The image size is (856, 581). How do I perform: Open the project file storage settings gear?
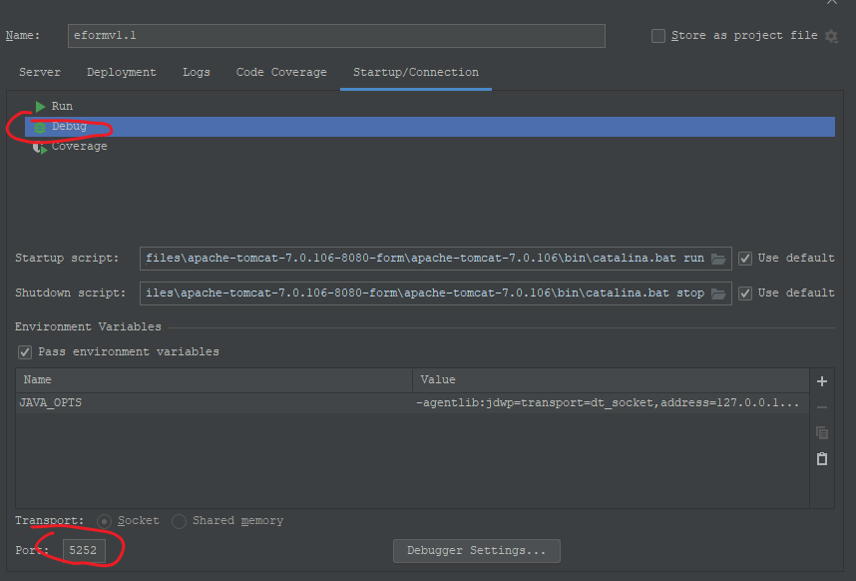tap(831, 36)
